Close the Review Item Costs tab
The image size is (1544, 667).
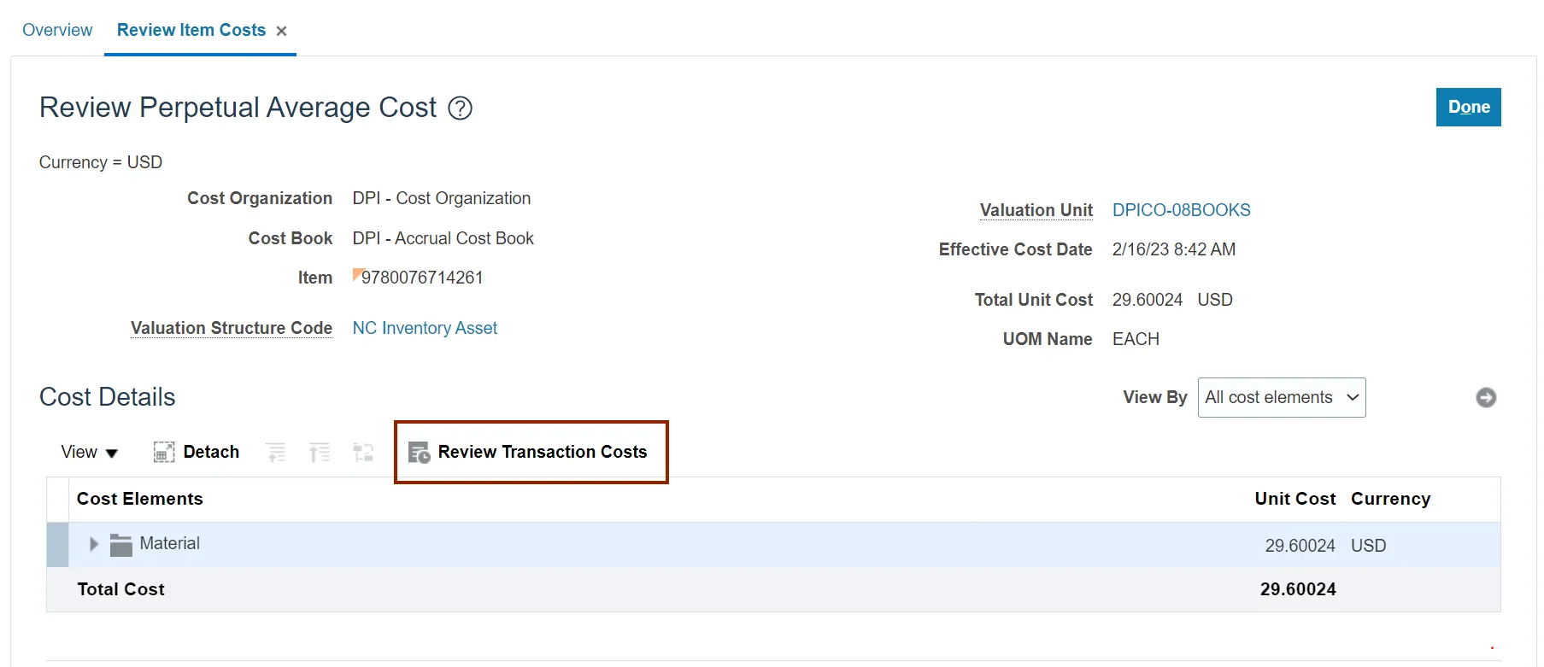click(x=281, y=32)
